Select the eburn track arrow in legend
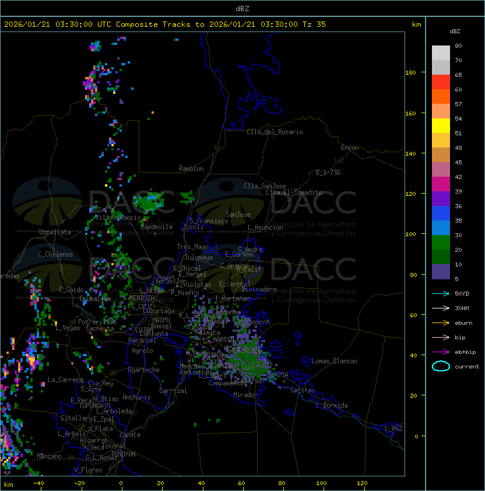The image size is (485, 491). 441,323
